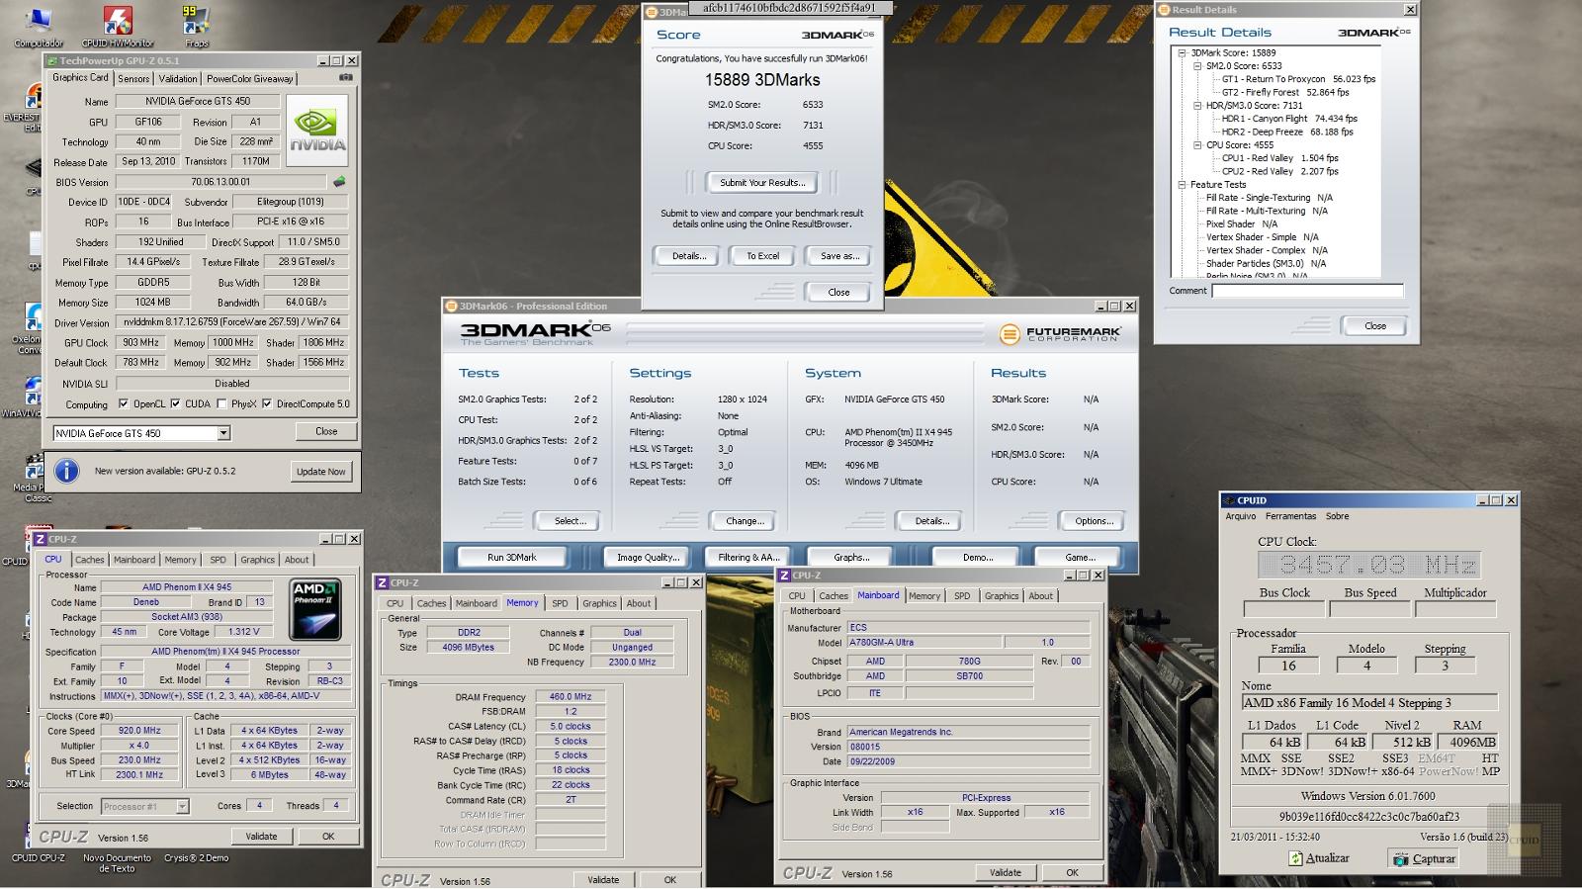Click the Game button in 3DMark06

[x=1080, y=558]
